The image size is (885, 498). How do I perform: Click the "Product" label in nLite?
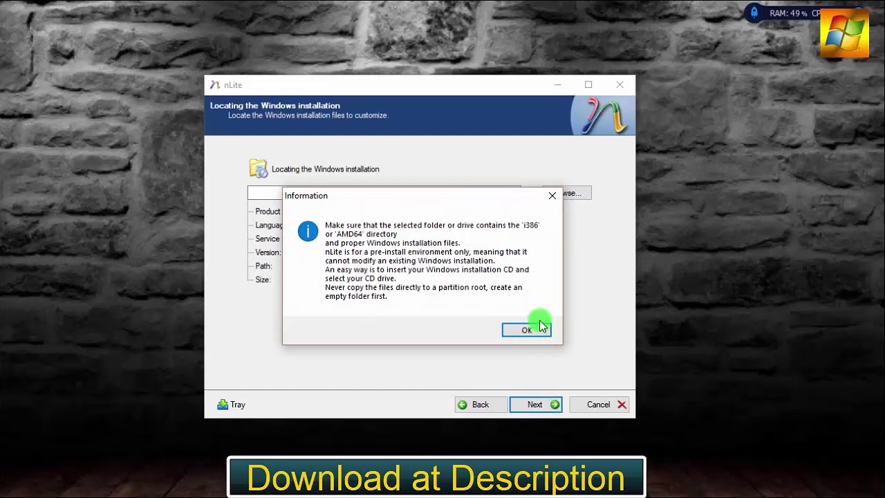268,212
